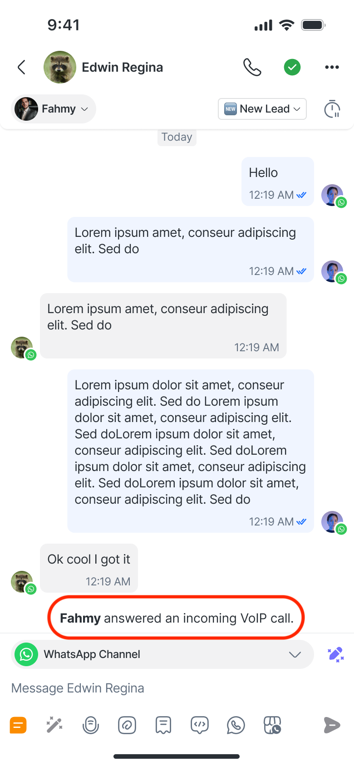Screen dimensions: 354x766
Task: Open the storefront catalog icon
Action: point(272,725)
